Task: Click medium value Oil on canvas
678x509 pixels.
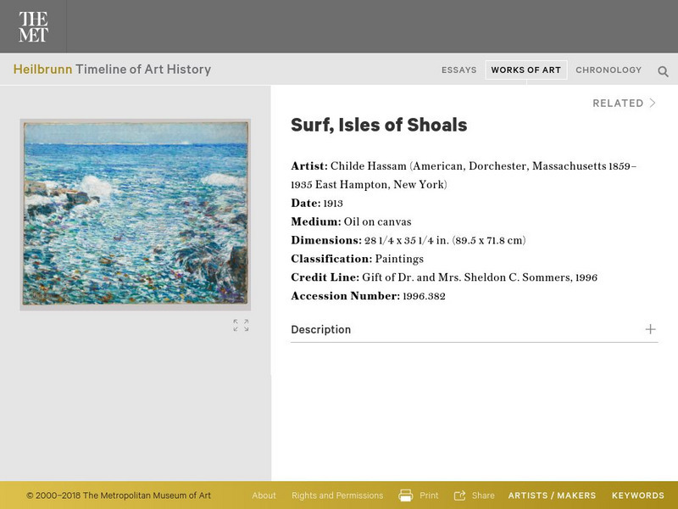Action: pos(377,222)
